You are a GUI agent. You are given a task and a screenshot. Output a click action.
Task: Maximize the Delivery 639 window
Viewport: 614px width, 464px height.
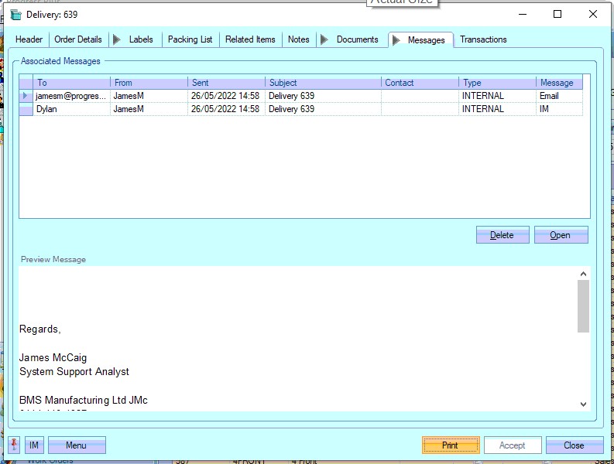pos(557,14)
